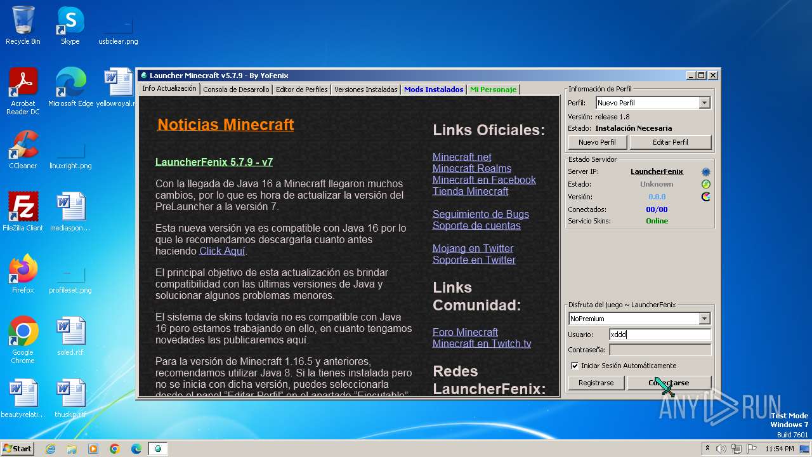This screenshot has width=812, height=457.
Task: Open Acrobat Reader DC desktop icon
Action: pyautogui.click(x=23, y=91)
